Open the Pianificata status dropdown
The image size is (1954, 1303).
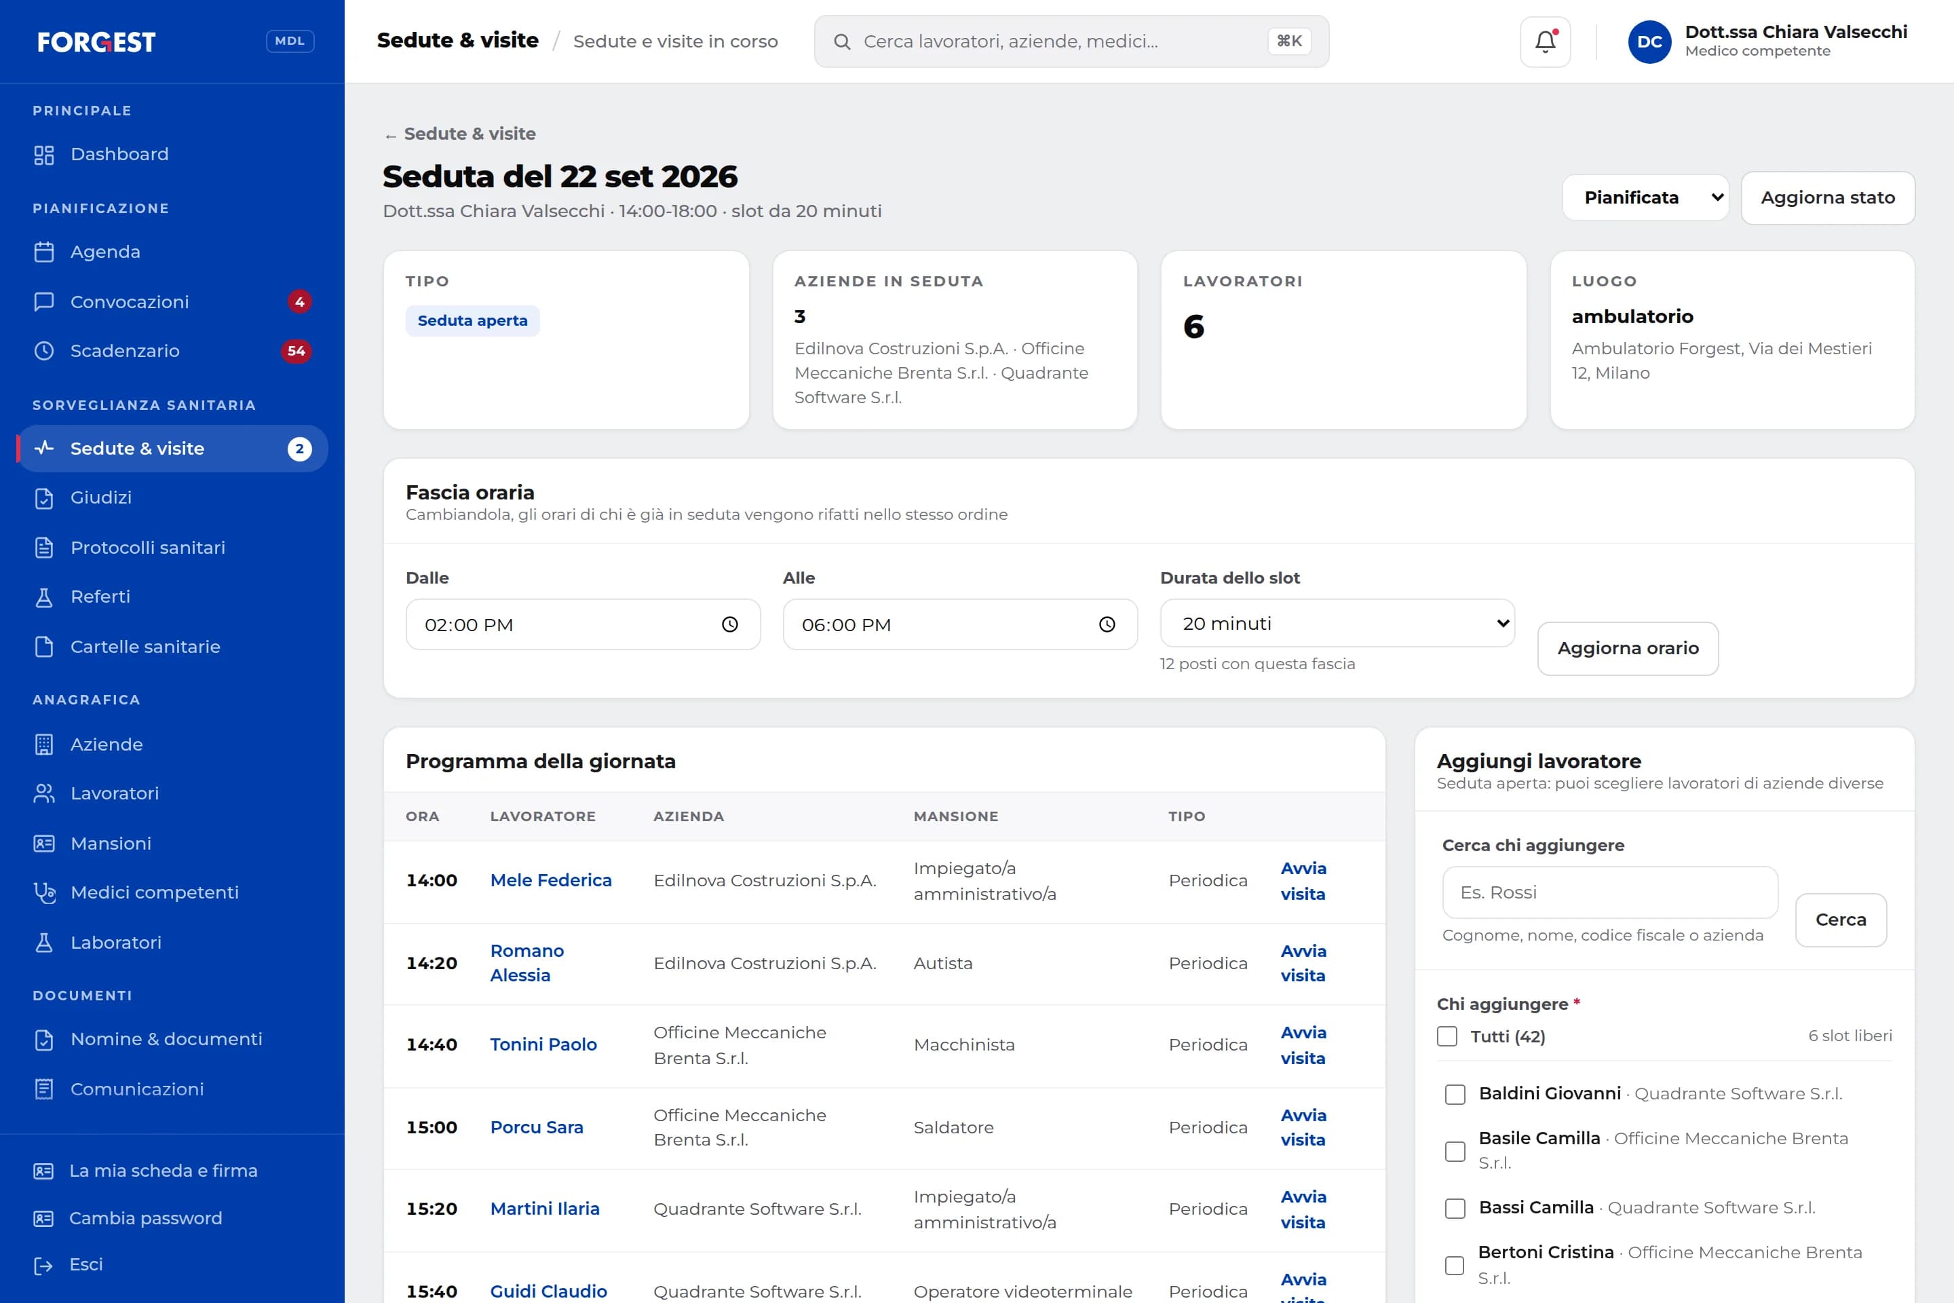[x=1645, y=197]
